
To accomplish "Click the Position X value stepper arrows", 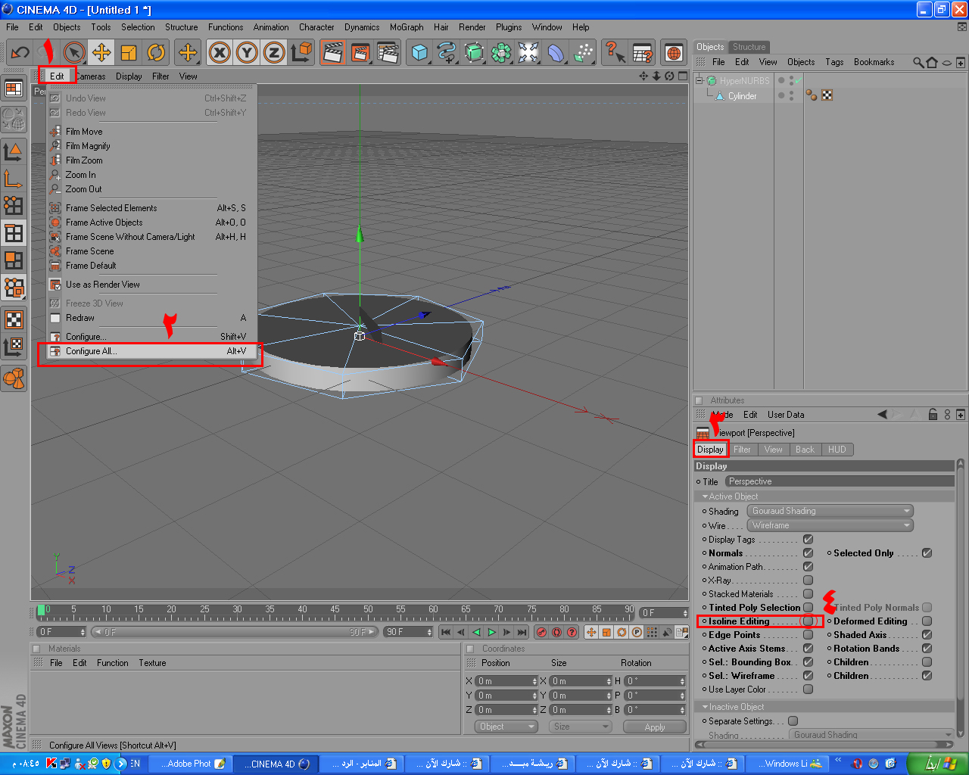I will [x=534, y=681].
